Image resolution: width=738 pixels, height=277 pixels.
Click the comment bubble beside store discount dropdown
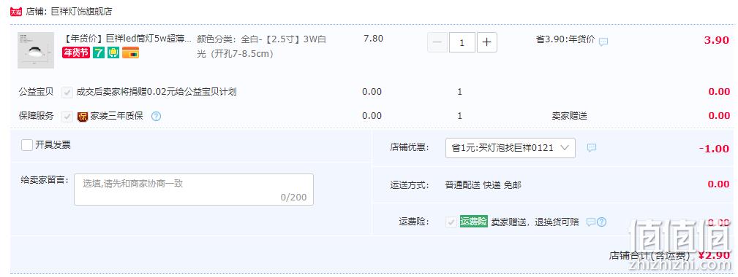point(592,148)
